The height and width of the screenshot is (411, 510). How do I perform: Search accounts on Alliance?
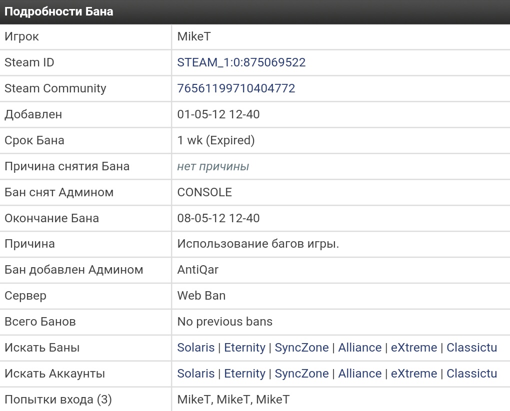point(359,374)
